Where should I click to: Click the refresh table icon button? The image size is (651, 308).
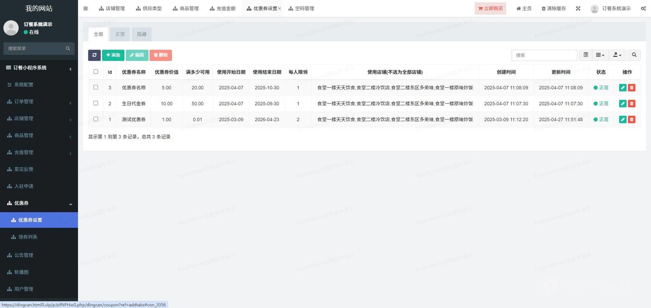pos(94,55)
